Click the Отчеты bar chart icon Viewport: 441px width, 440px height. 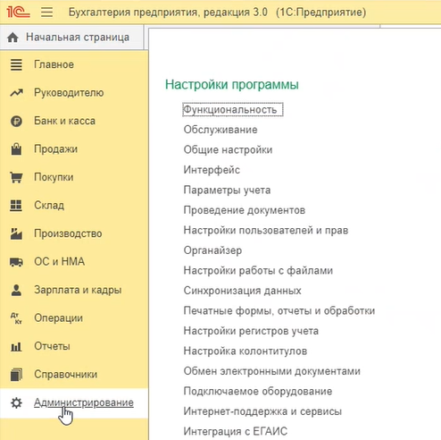(16, 346)
